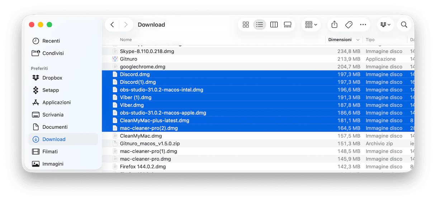This screenshot has width=436, height=201.
Task: Open the Dropbox toolbar dropdown
Action: pyautogui.click(x=385, y=25)
